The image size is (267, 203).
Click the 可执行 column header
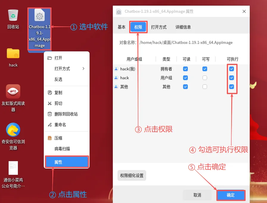232,59
